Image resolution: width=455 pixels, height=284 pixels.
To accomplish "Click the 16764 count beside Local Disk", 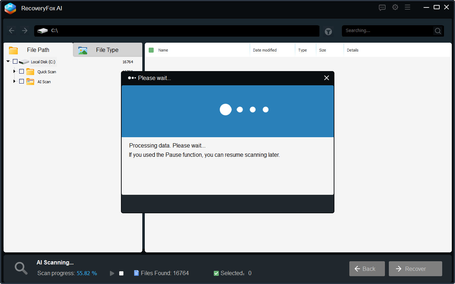I will pyautogui.click(x=128, y=62).
